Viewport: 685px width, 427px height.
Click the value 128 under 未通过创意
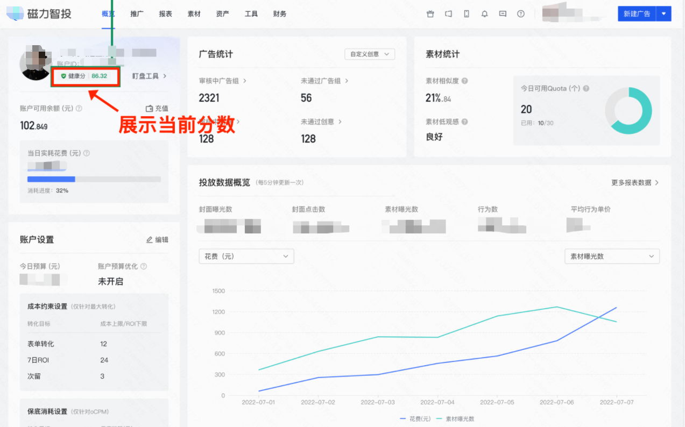(308, 139)
